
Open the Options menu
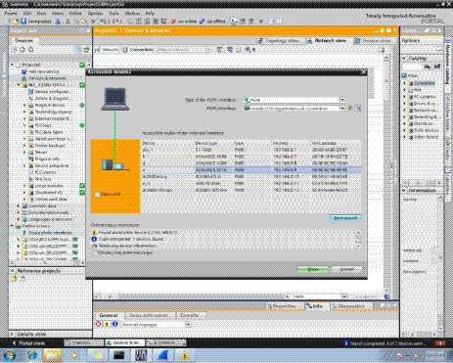click(x=95, y=14)
